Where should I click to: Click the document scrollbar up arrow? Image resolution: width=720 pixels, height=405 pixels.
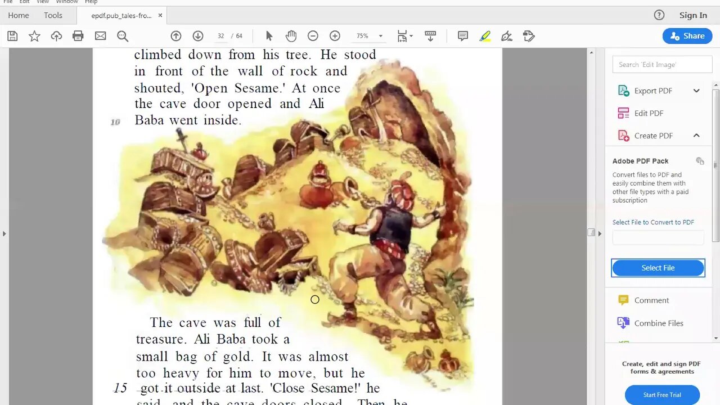coord(591,53)
